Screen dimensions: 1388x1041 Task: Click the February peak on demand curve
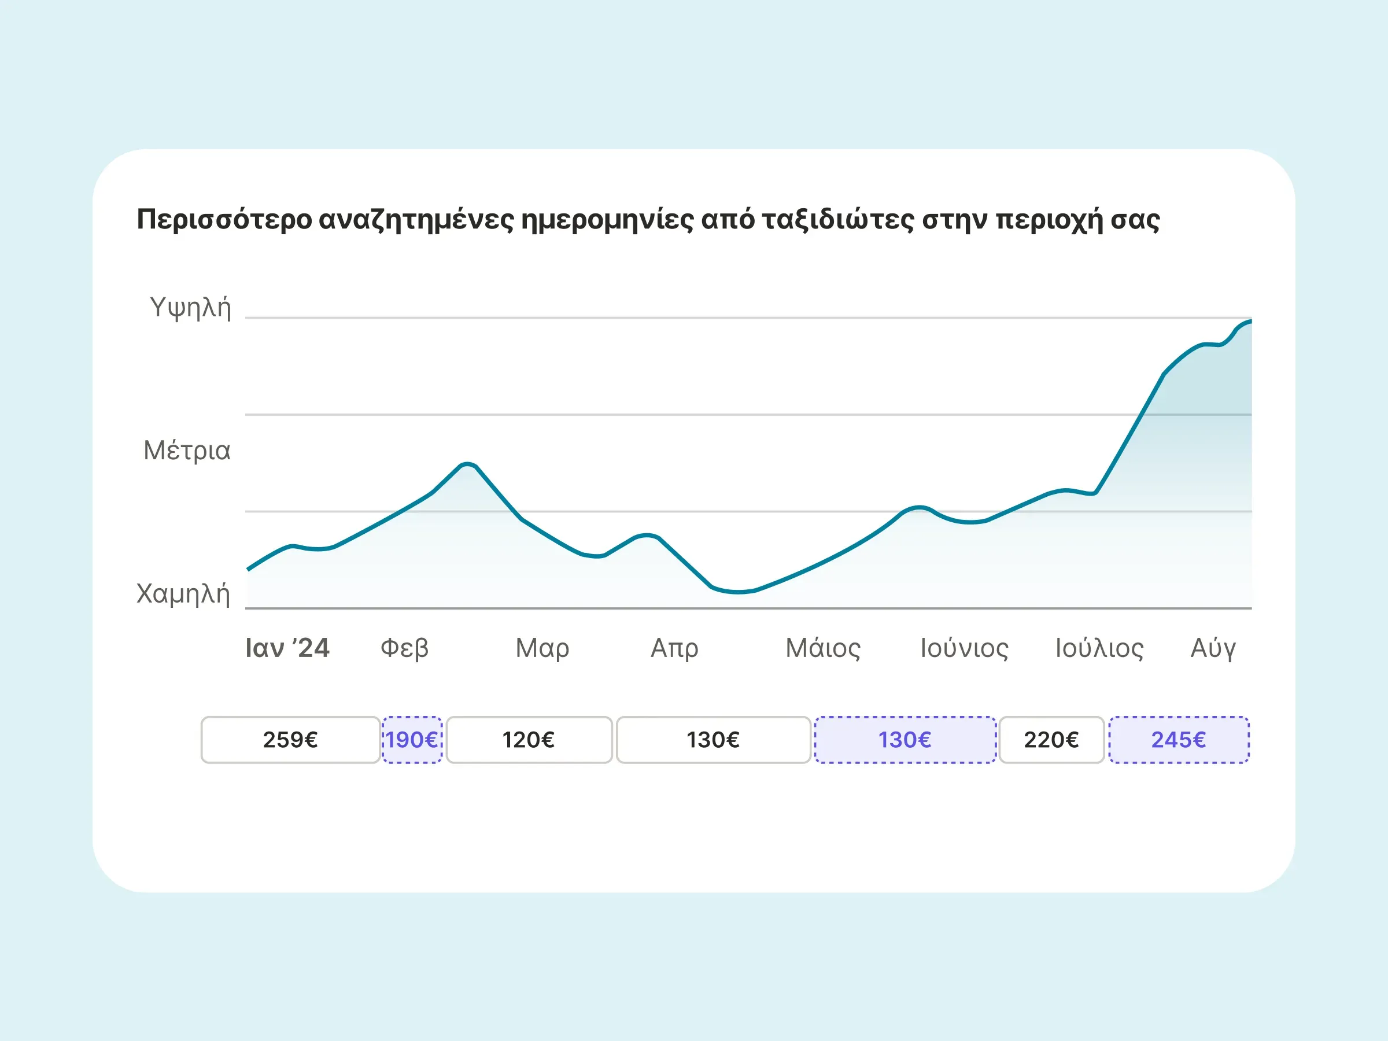click(467, 464)
